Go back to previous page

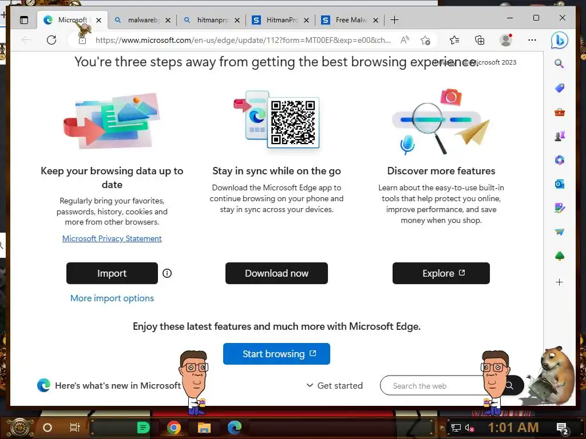click(x=26, y=40)
